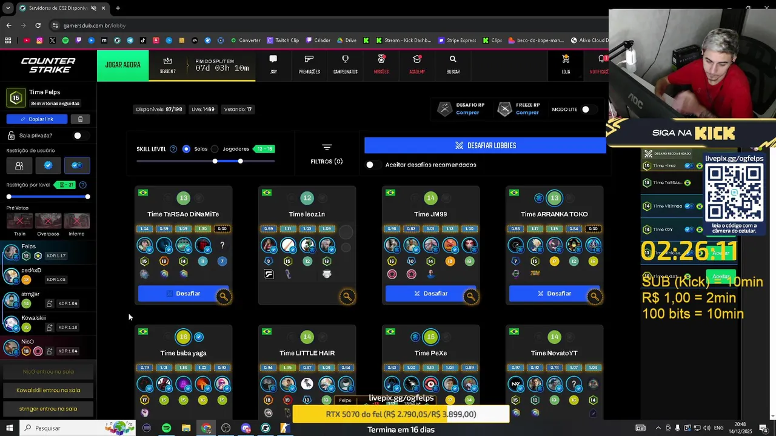Reload the page in Chrome

[x=38, y=25]
